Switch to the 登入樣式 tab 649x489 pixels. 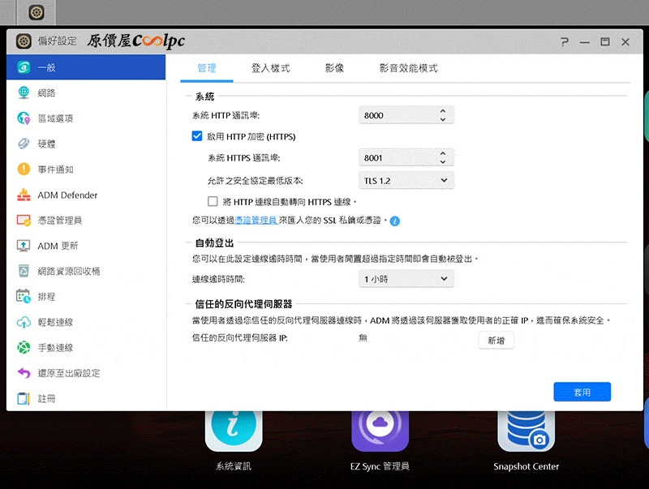pos(271,68)
